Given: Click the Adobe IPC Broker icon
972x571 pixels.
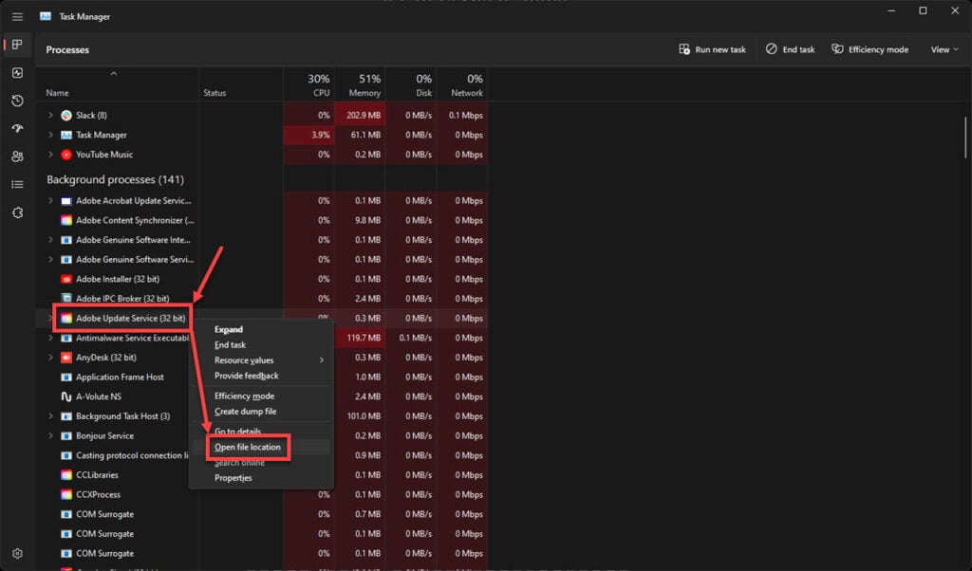Looking at the screenshot, I should (x=66, y=299).
